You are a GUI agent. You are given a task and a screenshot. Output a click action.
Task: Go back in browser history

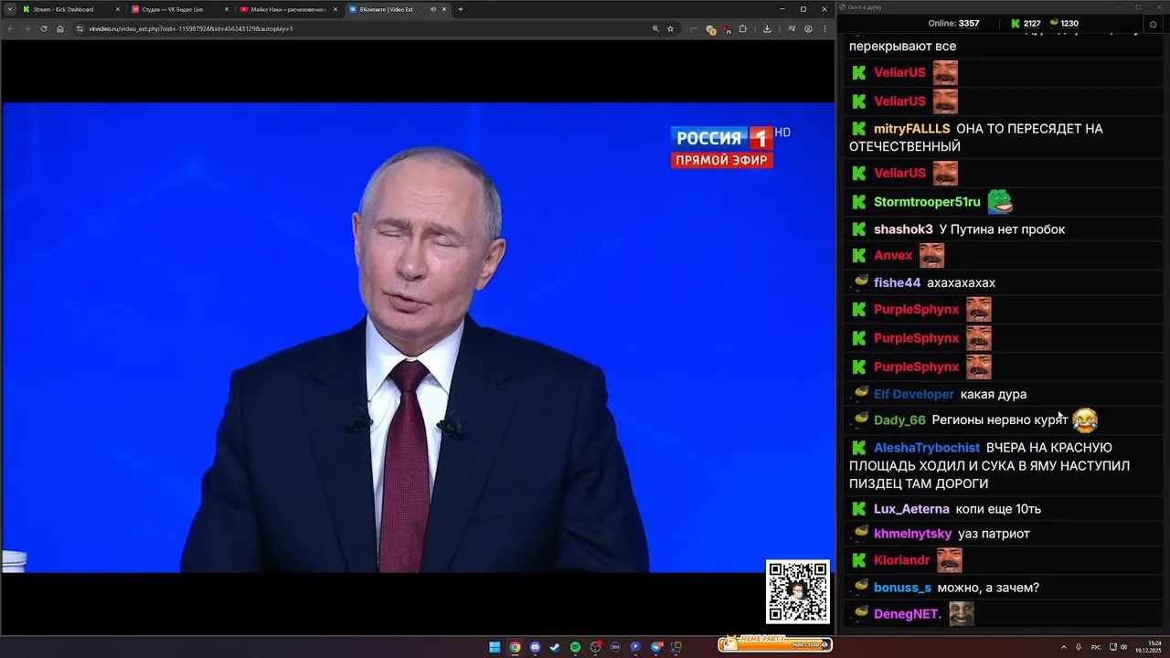coord(11,28)
